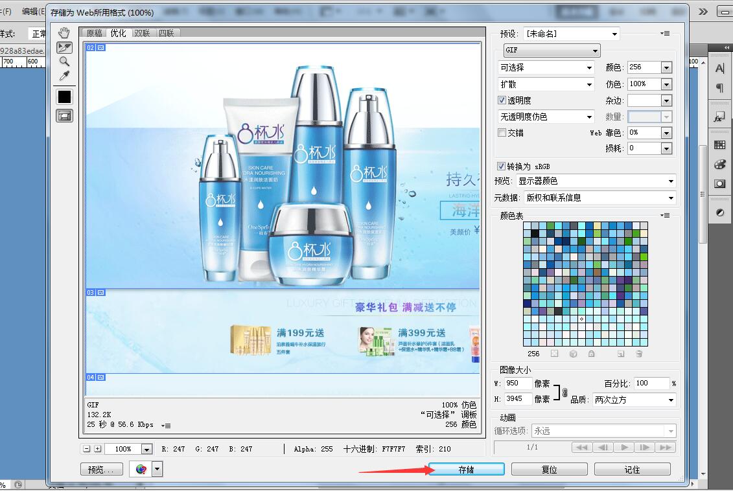Switch to the 原稿 original tab
This screenshot has height=491, width=733.
tap(95, 33)
